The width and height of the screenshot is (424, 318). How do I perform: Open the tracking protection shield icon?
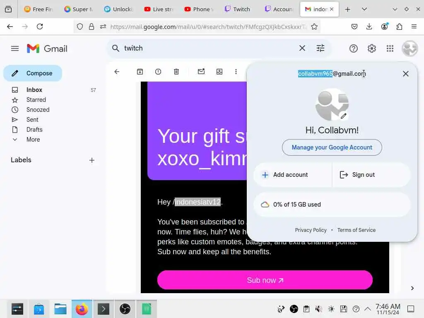(80, 26)
